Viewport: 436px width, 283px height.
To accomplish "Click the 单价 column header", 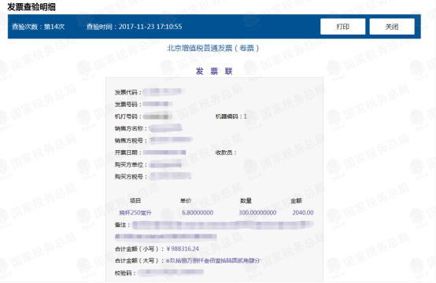I will pos(186,200).
